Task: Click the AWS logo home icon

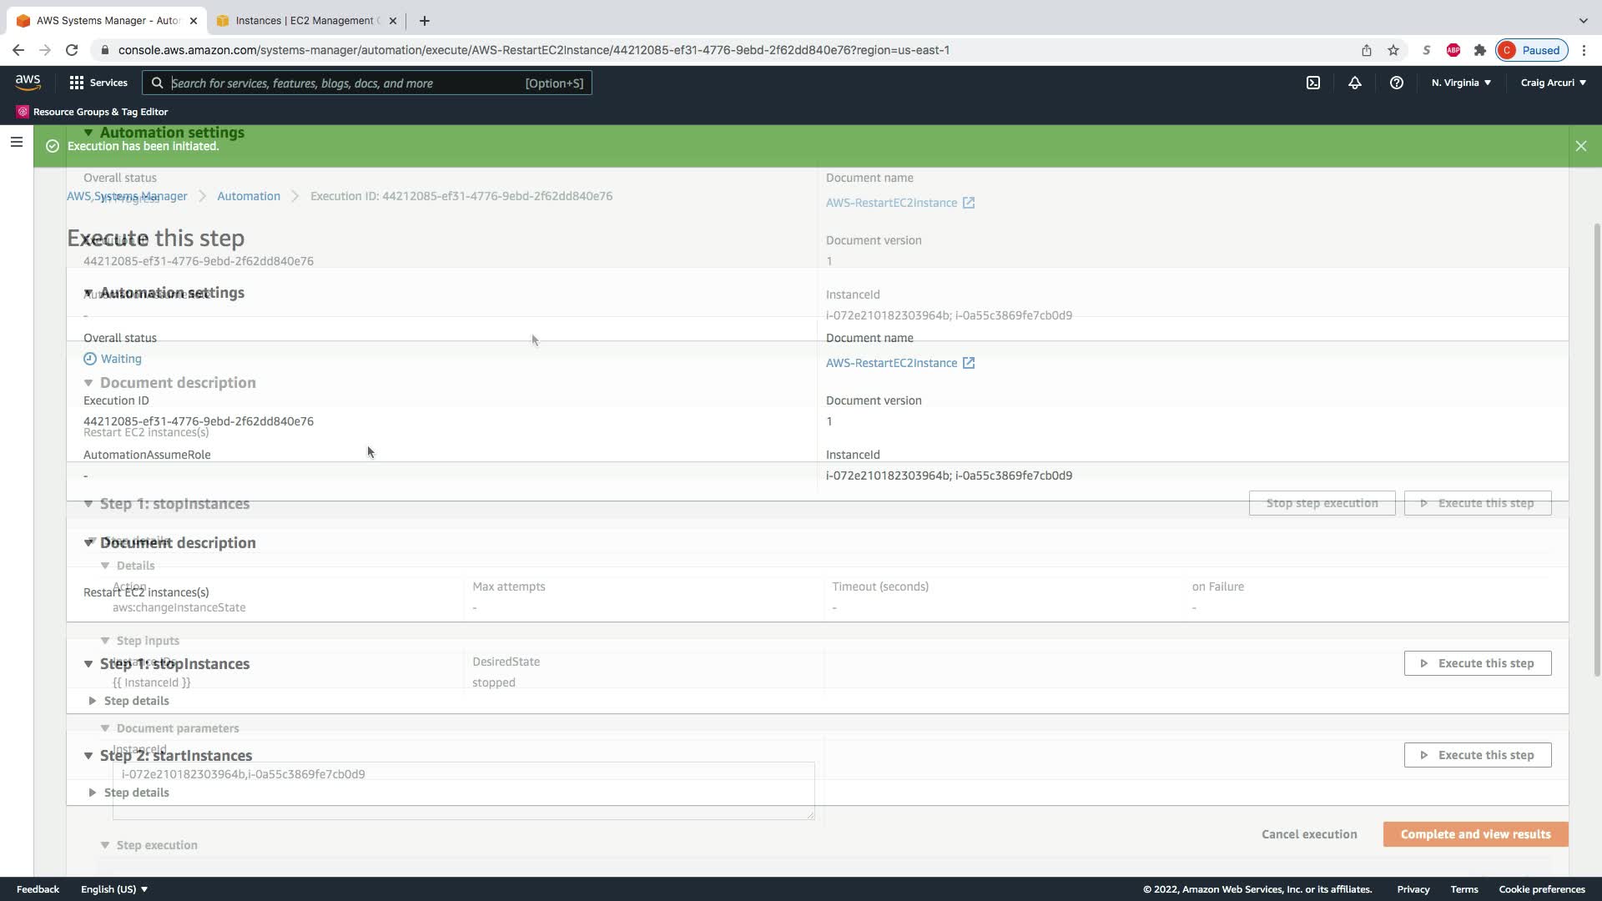Action: pyautogui.click(x=28, y=82)
